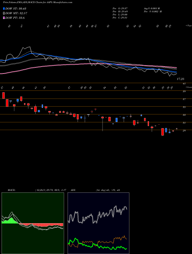Click the 'Pre L: 29.00' low value
This screenshot has width=192, height=254.
pyautogui.click(x=120, y=15)
